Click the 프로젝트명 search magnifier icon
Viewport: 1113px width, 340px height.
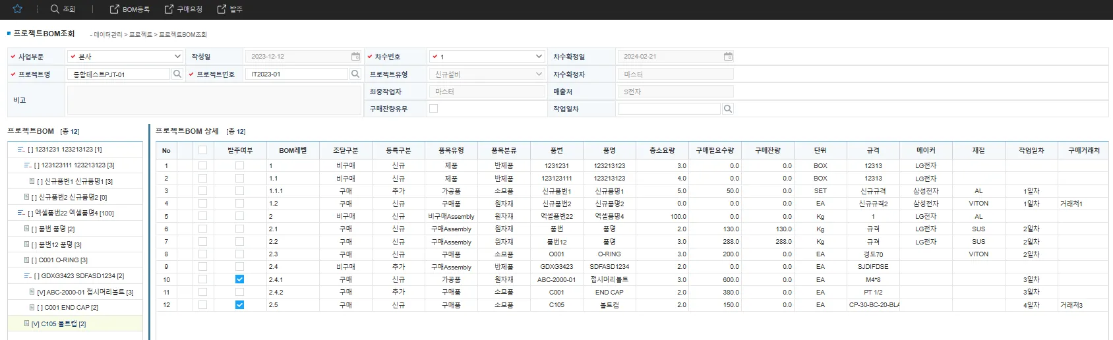(177, 74)
